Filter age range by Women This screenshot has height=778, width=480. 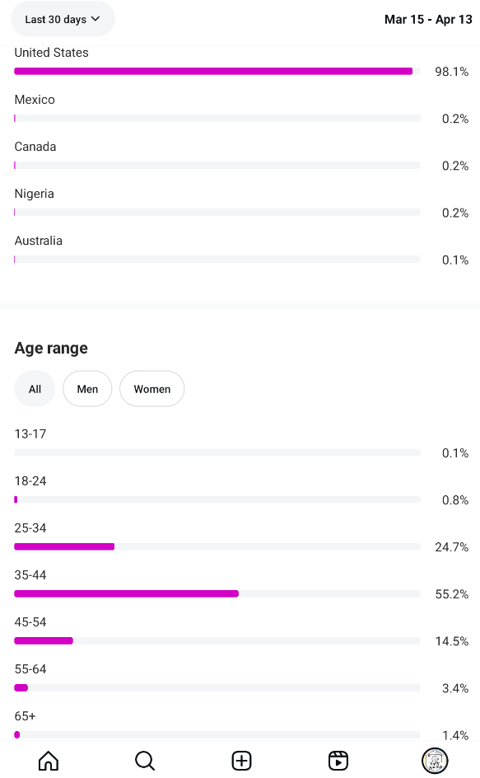coord(152,389)
